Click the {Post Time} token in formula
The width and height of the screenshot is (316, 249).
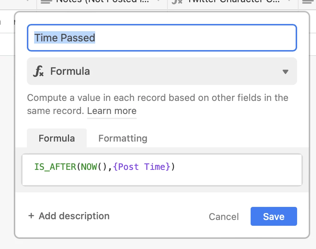[142, 167]
